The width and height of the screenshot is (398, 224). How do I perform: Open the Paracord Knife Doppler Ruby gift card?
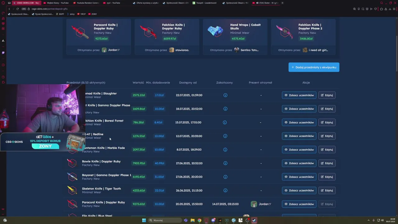pos(99,37)
